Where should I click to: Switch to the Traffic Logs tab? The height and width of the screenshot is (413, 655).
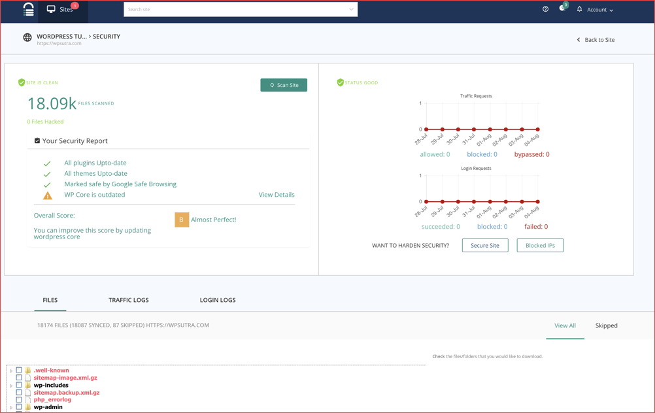tap(129, 300)
